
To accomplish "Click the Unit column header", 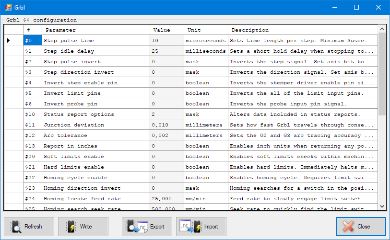I will [206, 30].
